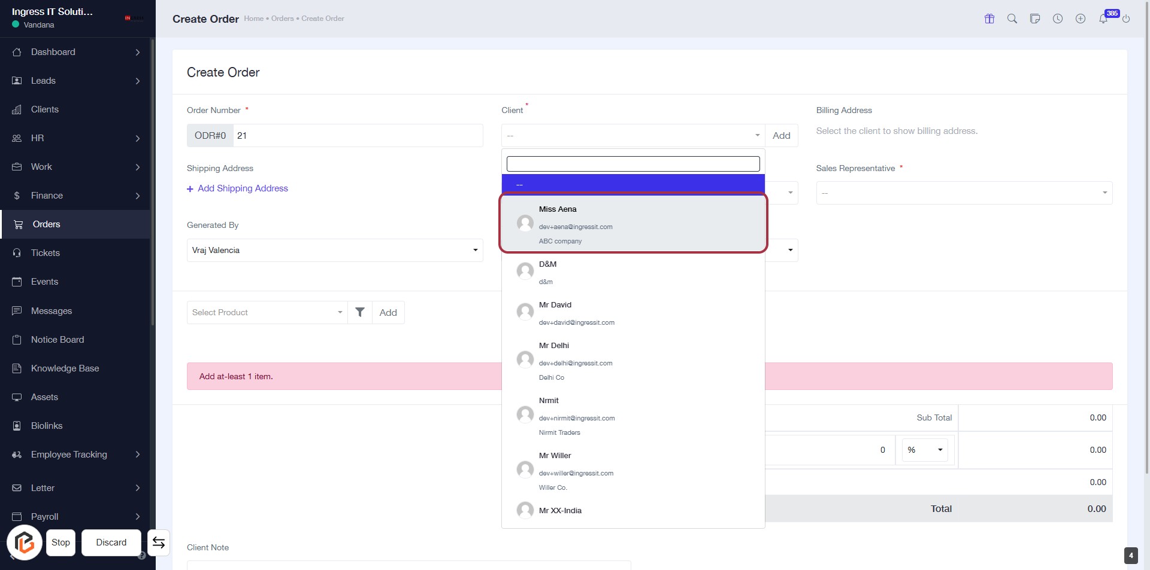Choose Mr David from client list

coord(633,313)
